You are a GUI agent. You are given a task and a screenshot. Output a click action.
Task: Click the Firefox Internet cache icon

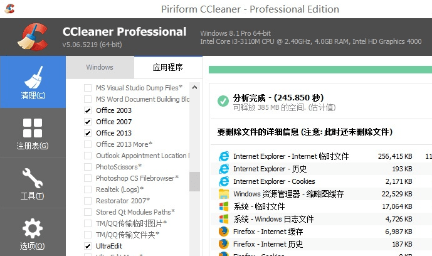coord(224,232)
